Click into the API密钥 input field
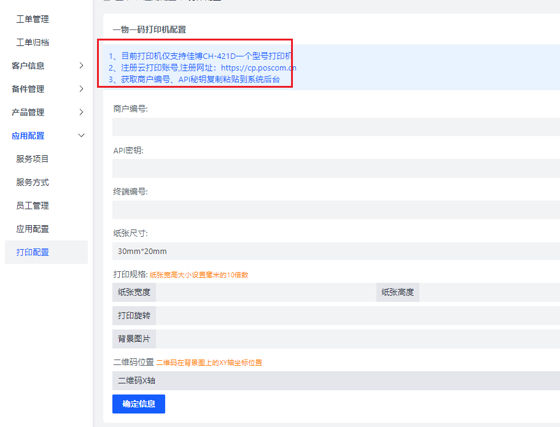The image size is (560, 427). click(x=276, y=167)
